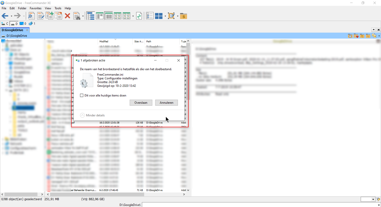381x207 pixels.
Task: Click the red X Delete icon
Action: click(x=68, y=16)
